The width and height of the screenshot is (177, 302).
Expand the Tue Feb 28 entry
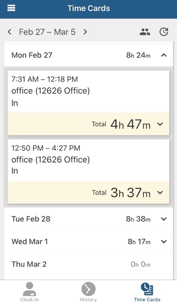(x=164, y=219)
